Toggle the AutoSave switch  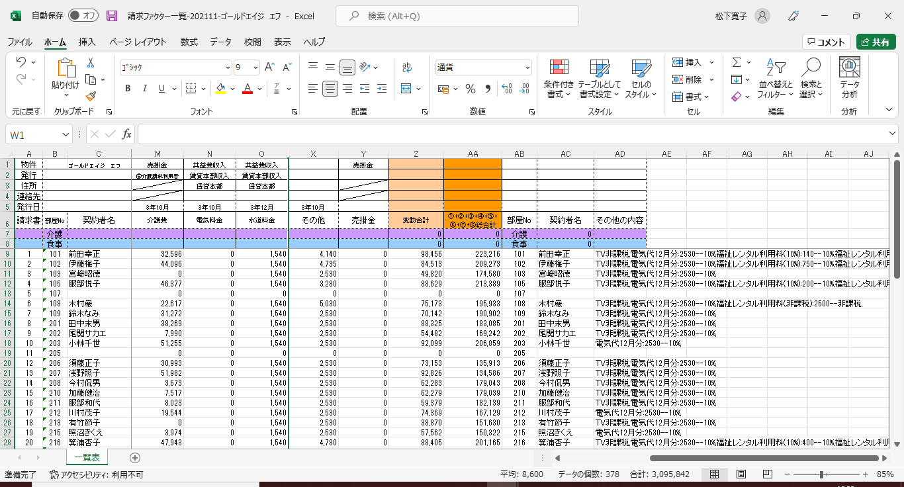tap(83, 16)
